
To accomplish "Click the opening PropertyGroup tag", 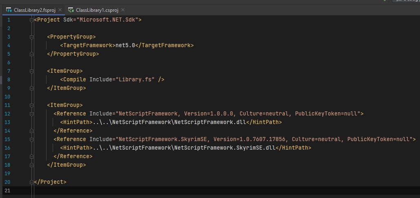I will 71,37.
